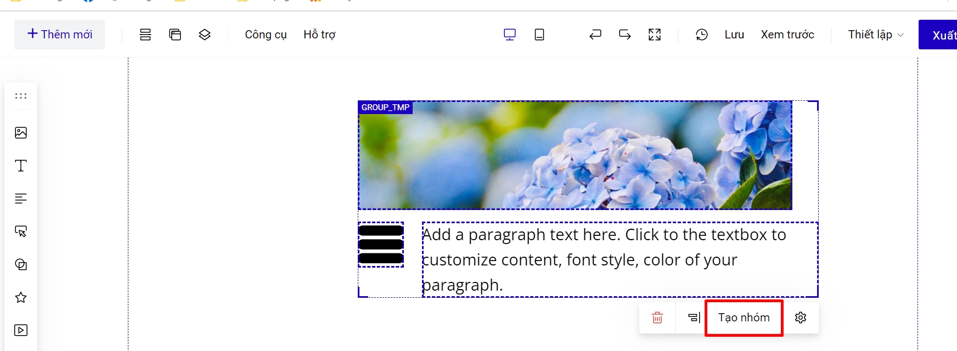Viewport: 957px width, 351px height.
Task: Delete selection with red trash icon
Action: [657, 318]
